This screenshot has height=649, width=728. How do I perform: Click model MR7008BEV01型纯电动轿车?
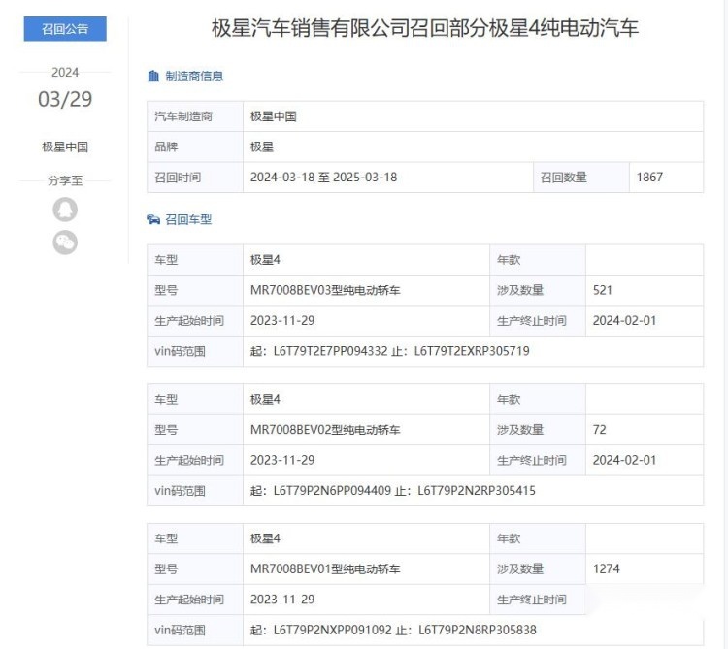[325, 569]
